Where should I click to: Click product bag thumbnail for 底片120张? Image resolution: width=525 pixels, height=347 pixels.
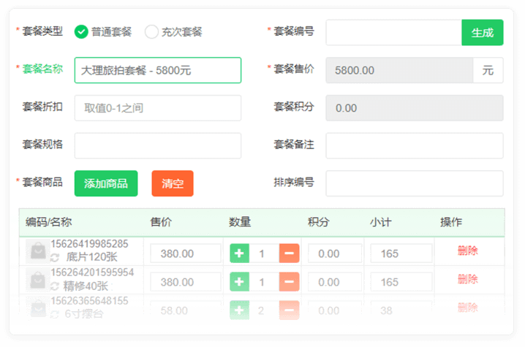(38, 251)
